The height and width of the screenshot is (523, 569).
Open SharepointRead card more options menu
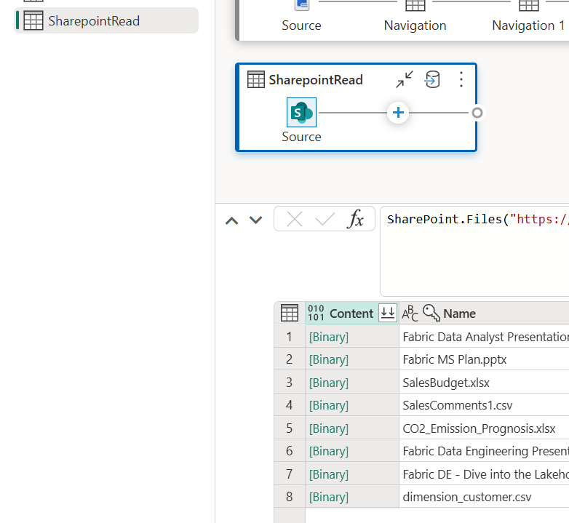coord(461,79)
